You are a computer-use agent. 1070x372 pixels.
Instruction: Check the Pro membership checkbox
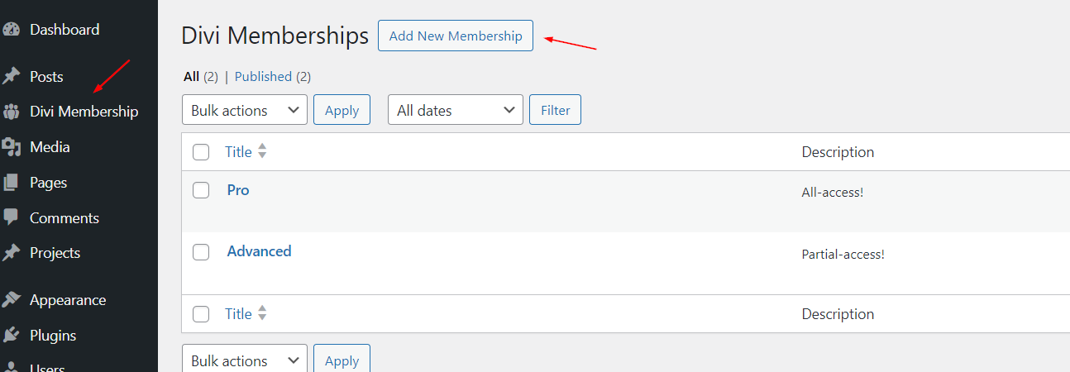click(201, 190)
